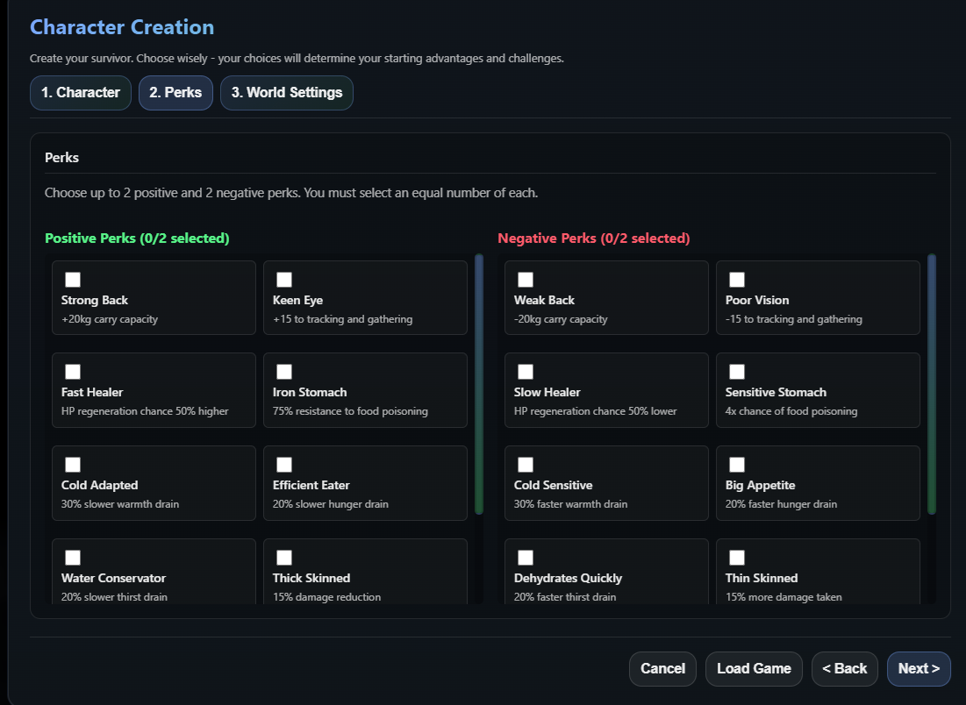Tick the Cold Sensitive checkbox
The image size is (966, 705).
[x=526, y=465]
